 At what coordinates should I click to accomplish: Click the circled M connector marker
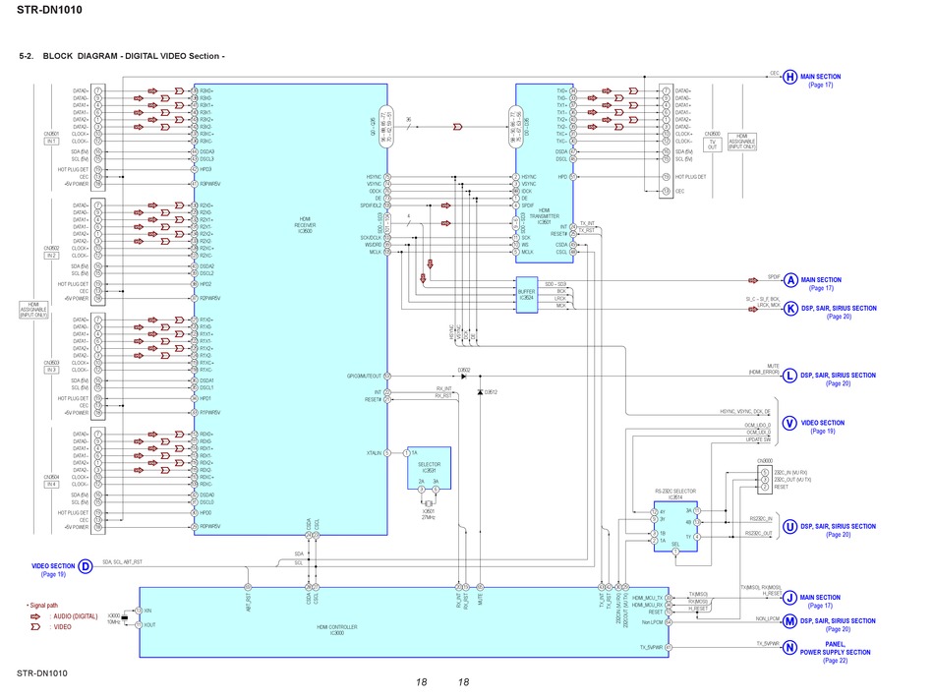point(789,621)
